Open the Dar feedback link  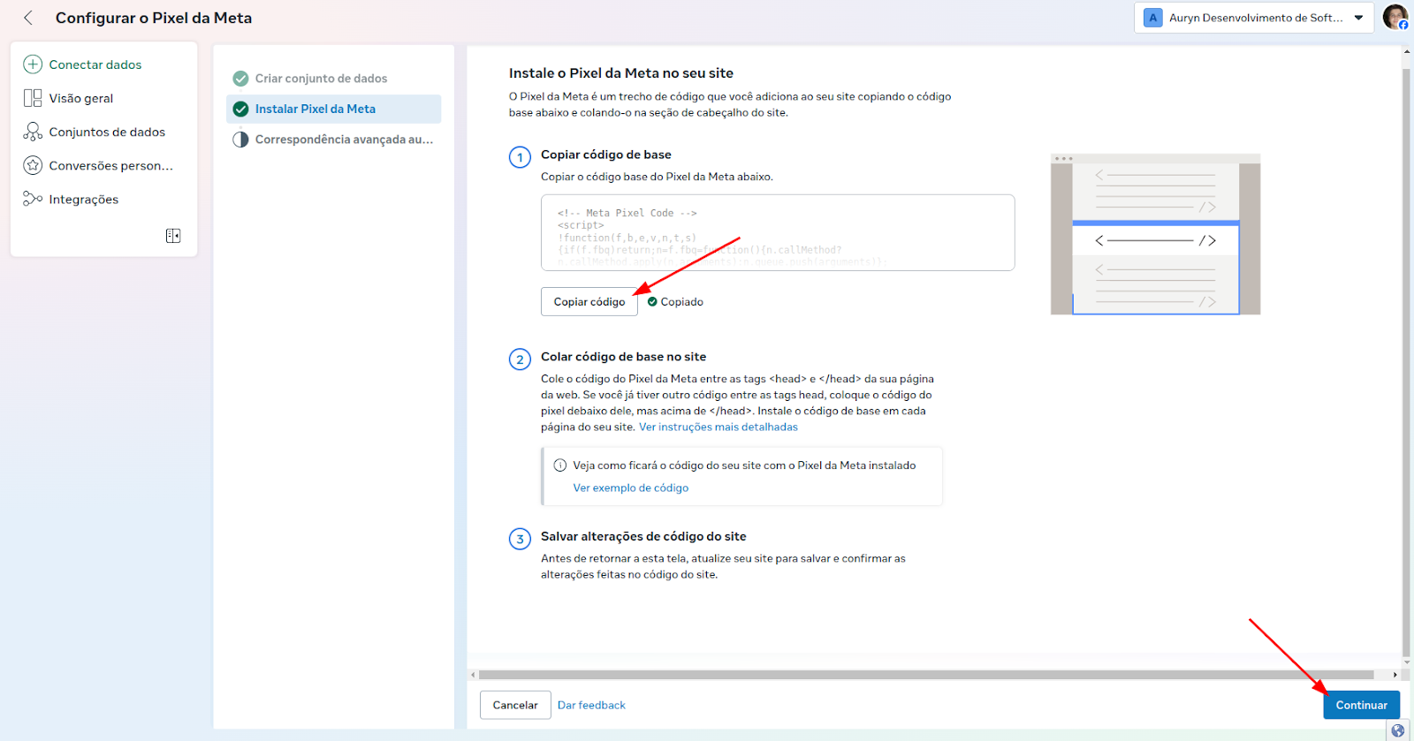591,705
